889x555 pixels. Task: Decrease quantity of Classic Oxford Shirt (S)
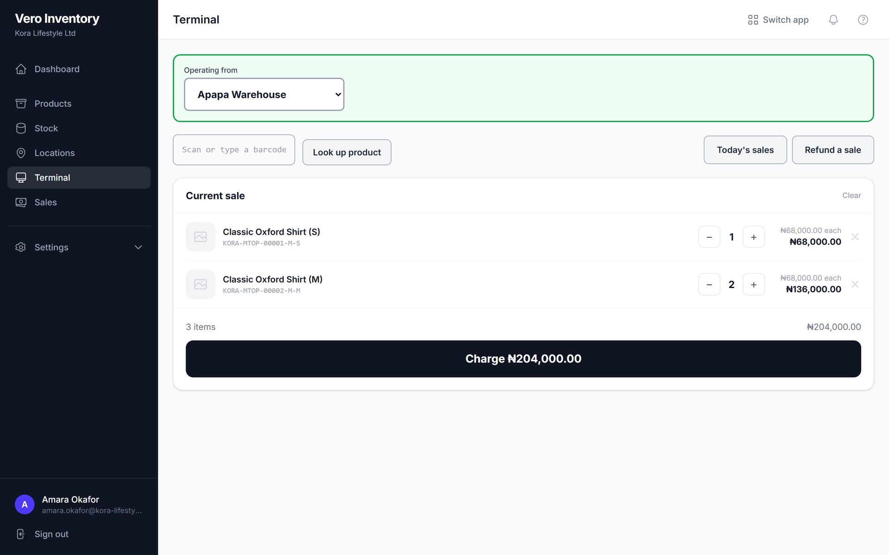(x=709, y=237)
